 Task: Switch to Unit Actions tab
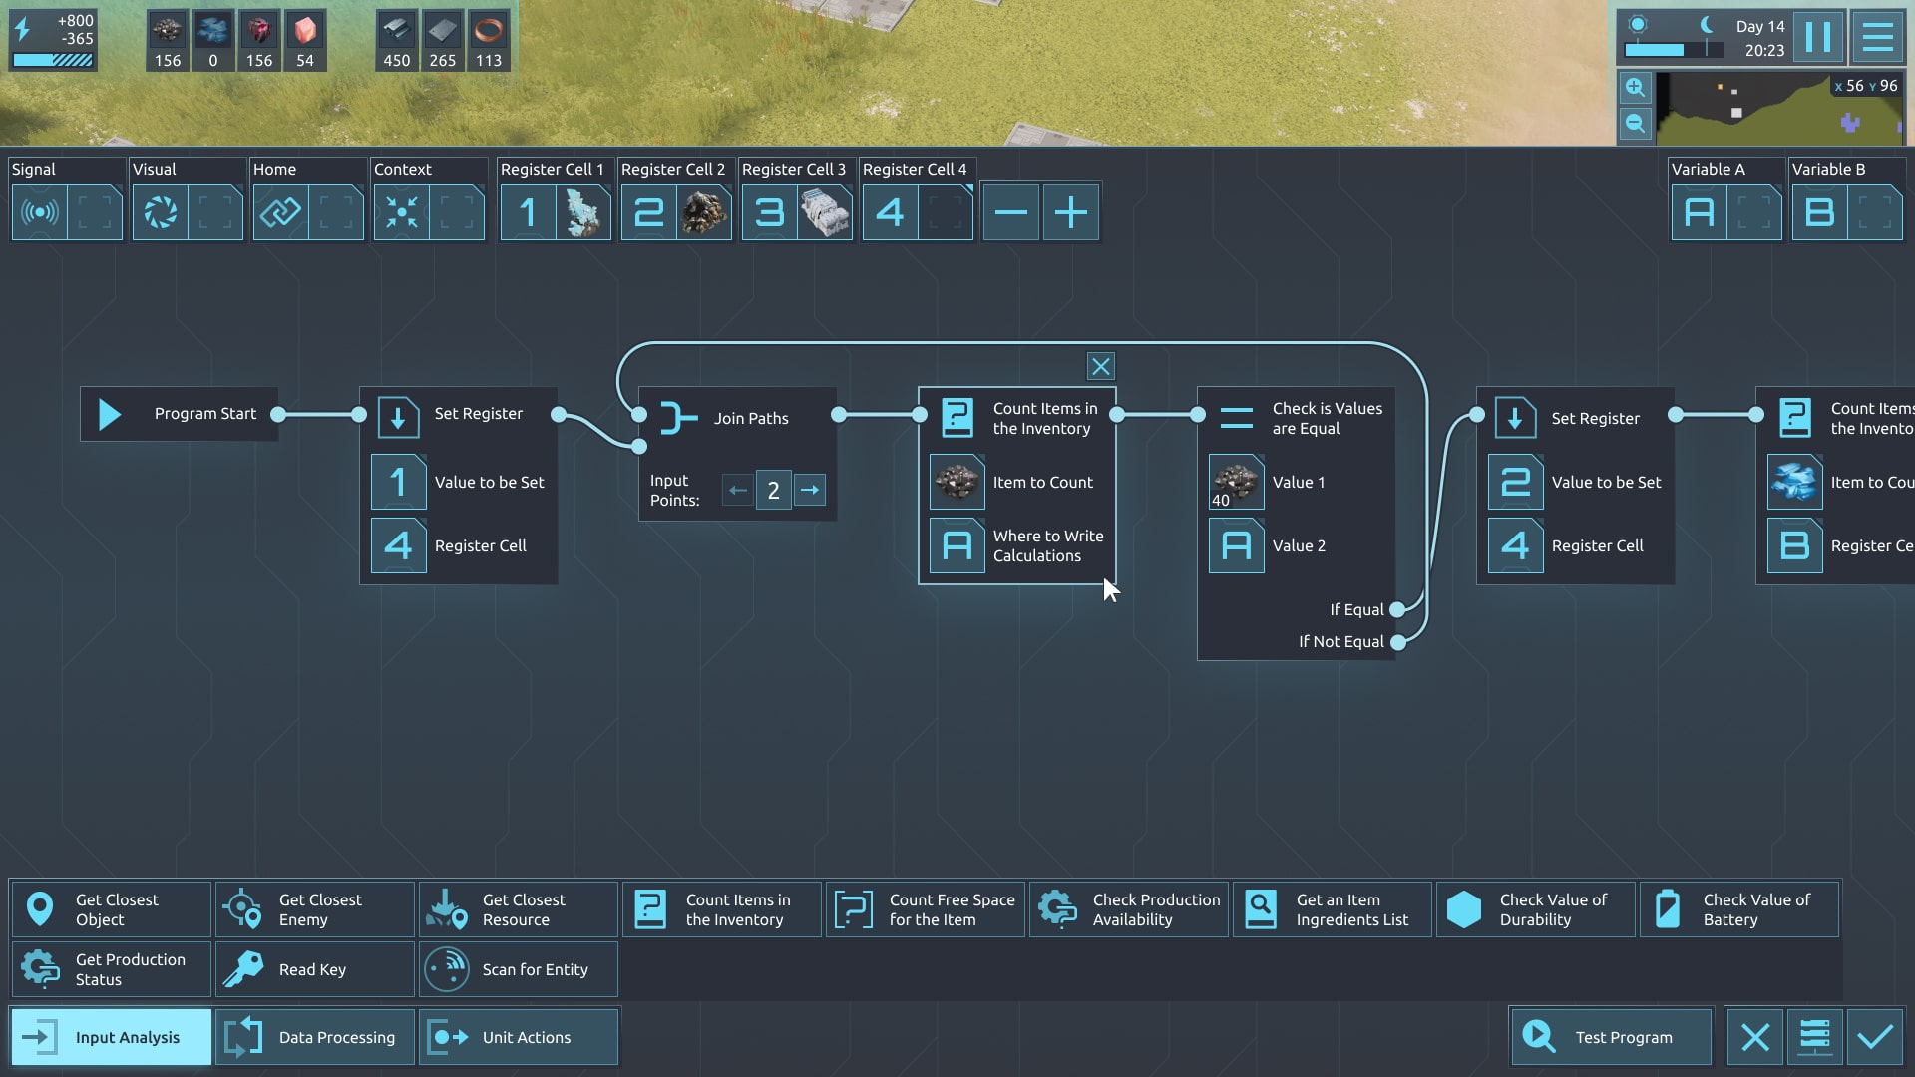coord(518,1037)
